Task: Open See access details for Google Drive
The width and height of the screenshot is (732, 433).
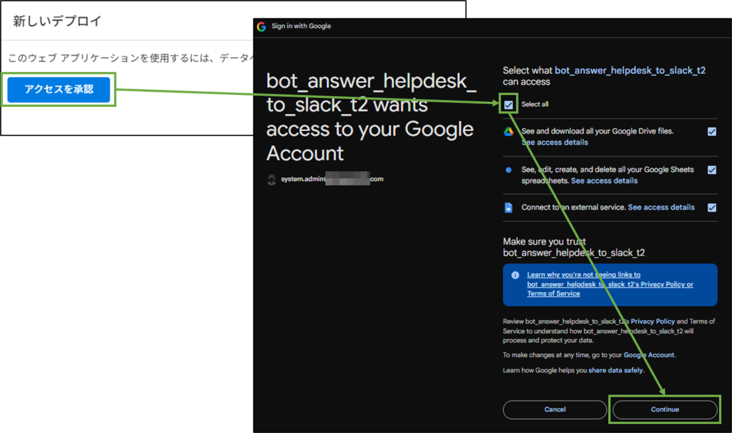Action: point(554,142)
